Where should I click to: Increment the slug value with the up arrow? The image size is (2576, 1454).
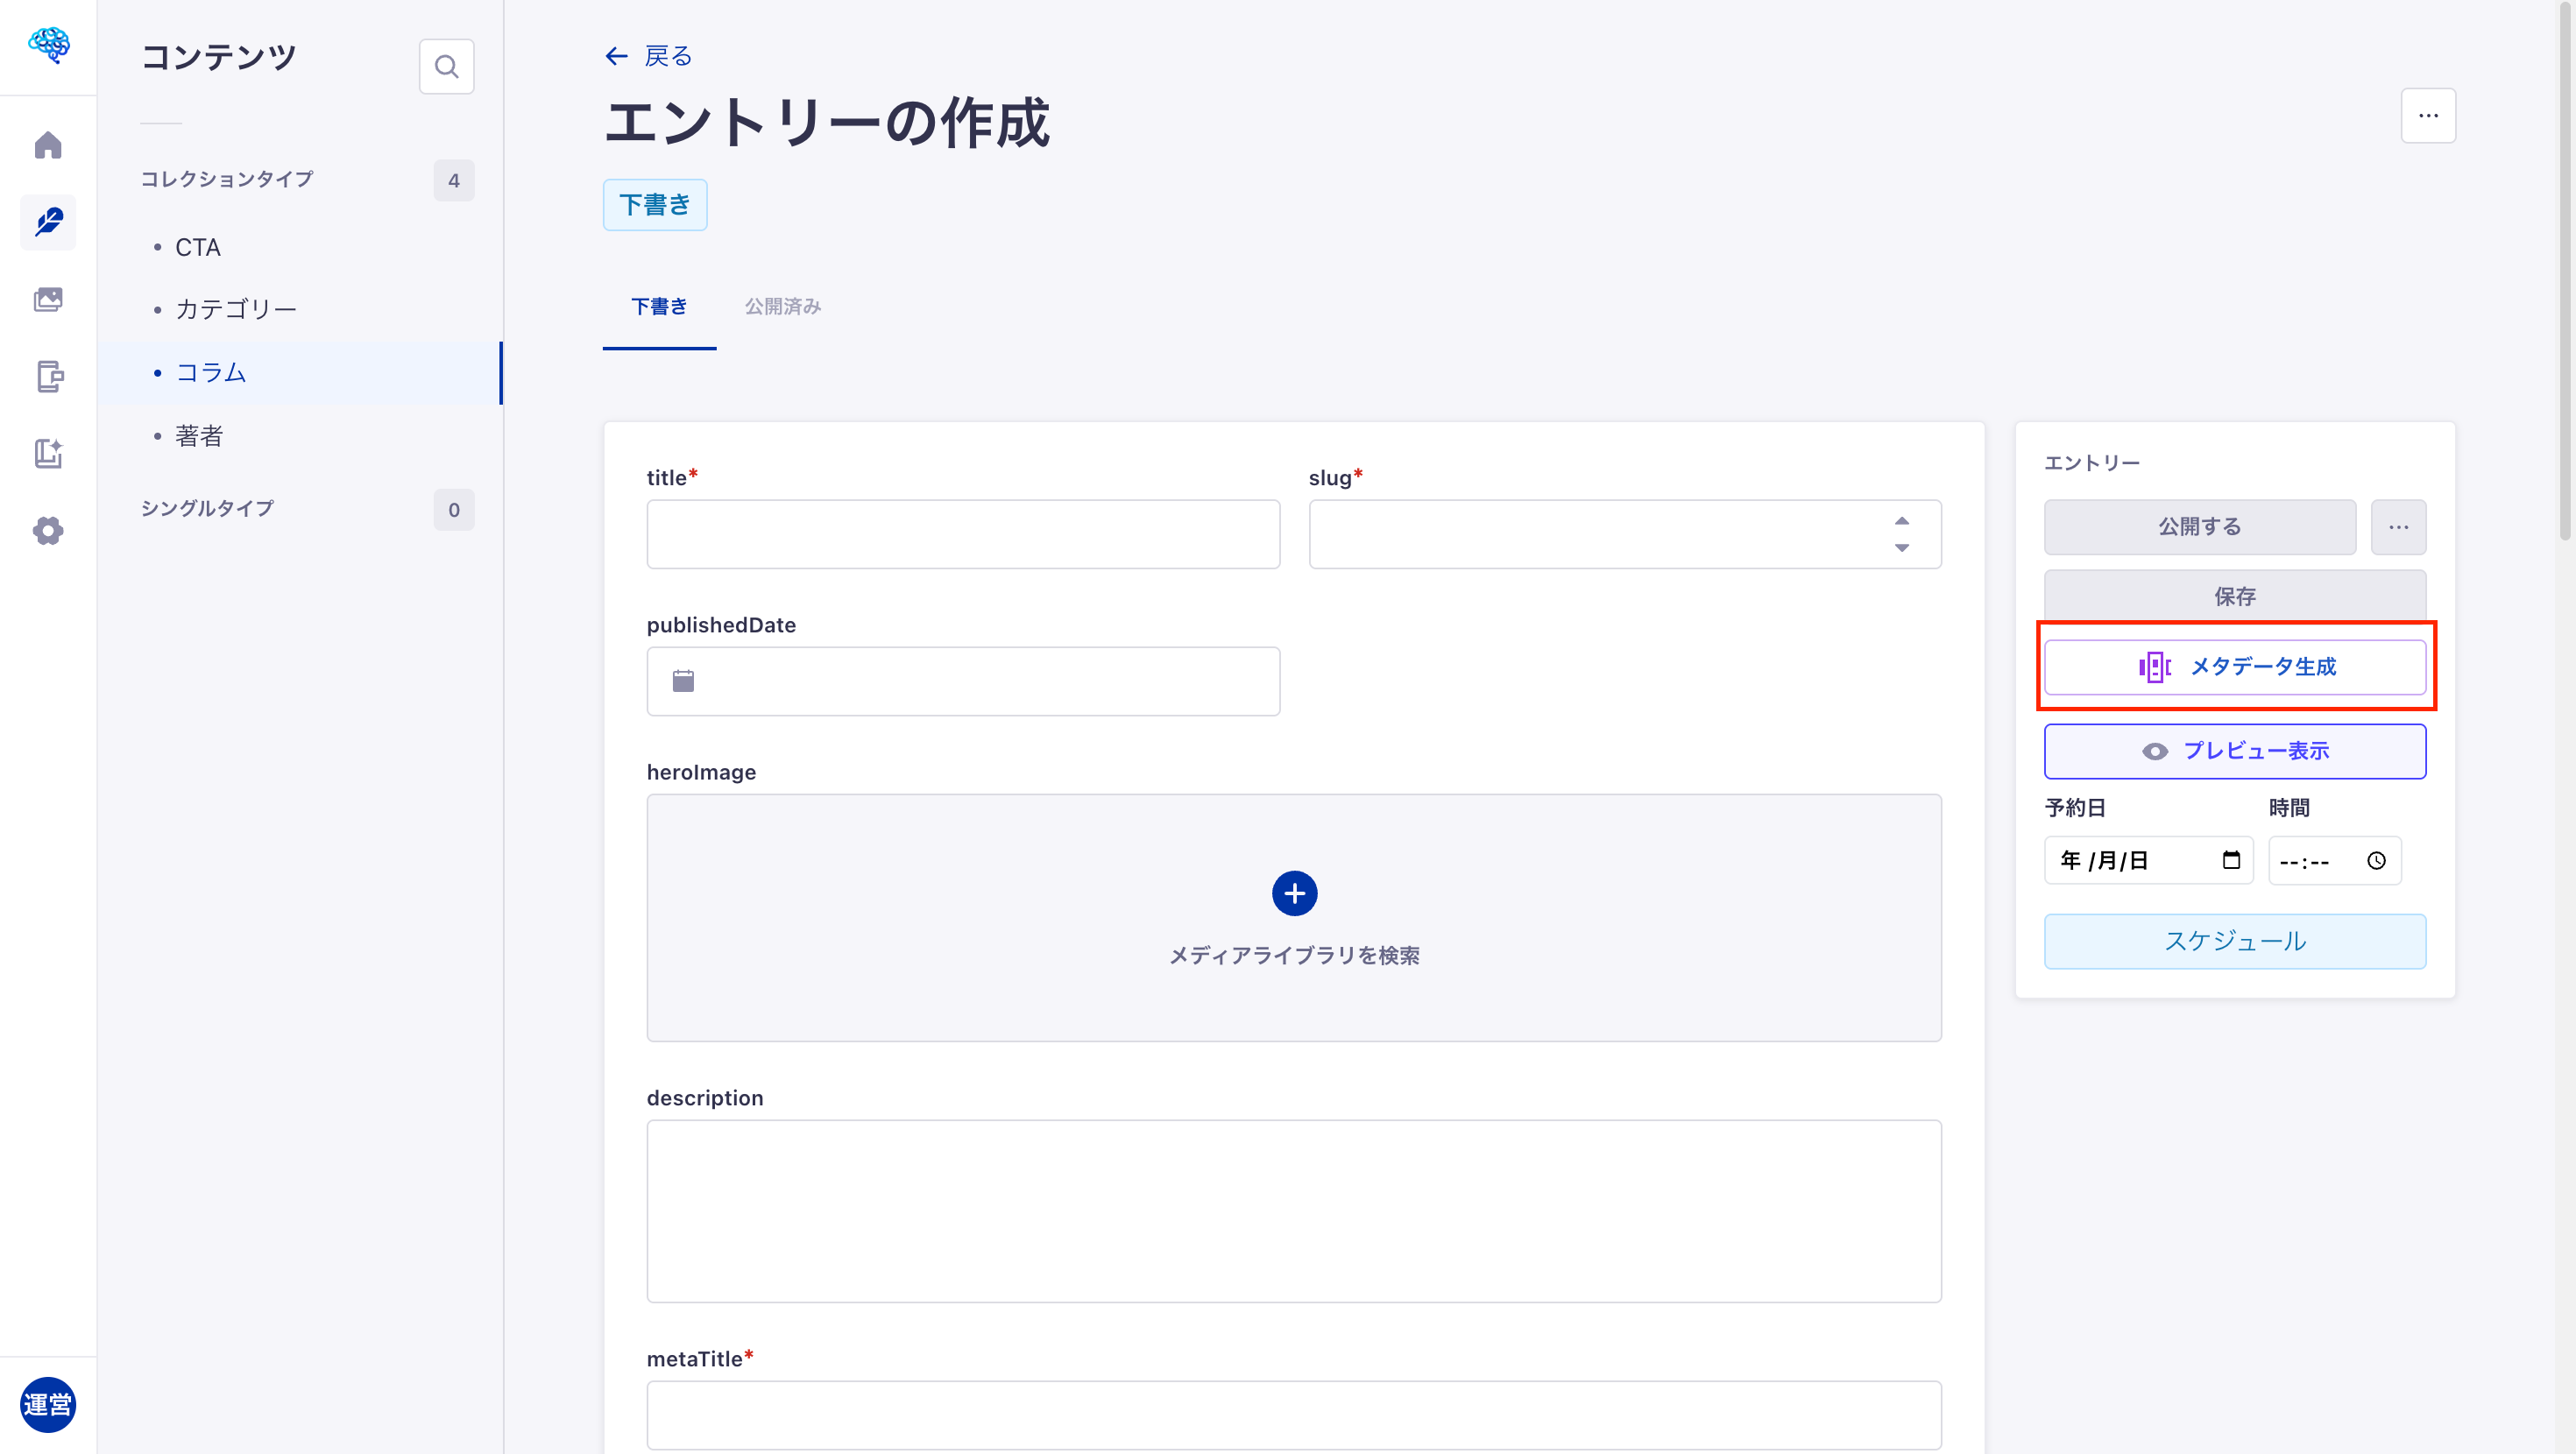click(1901, 521)
